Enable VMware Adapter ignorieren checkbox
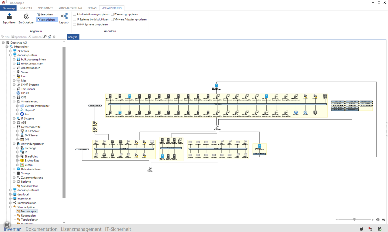This screenshot has height=232, width=388. [112, 19]
